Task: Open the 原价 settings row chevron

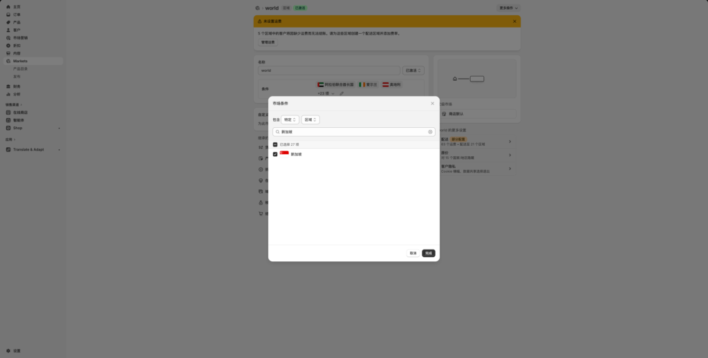Action: pyautogui.click(x=510, y=155)
